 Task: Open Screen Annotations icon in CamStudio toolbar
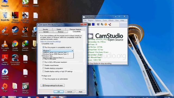[x=102, y=24]
